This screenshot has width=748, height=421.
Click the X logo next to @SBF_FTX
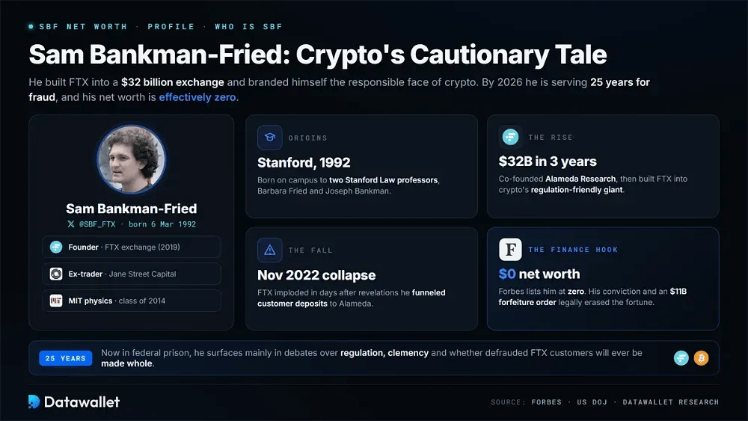pos(71,224)
